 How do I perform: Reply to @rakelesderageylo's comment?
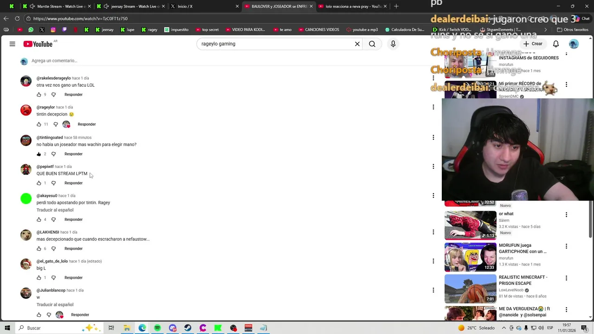(73, 95)
